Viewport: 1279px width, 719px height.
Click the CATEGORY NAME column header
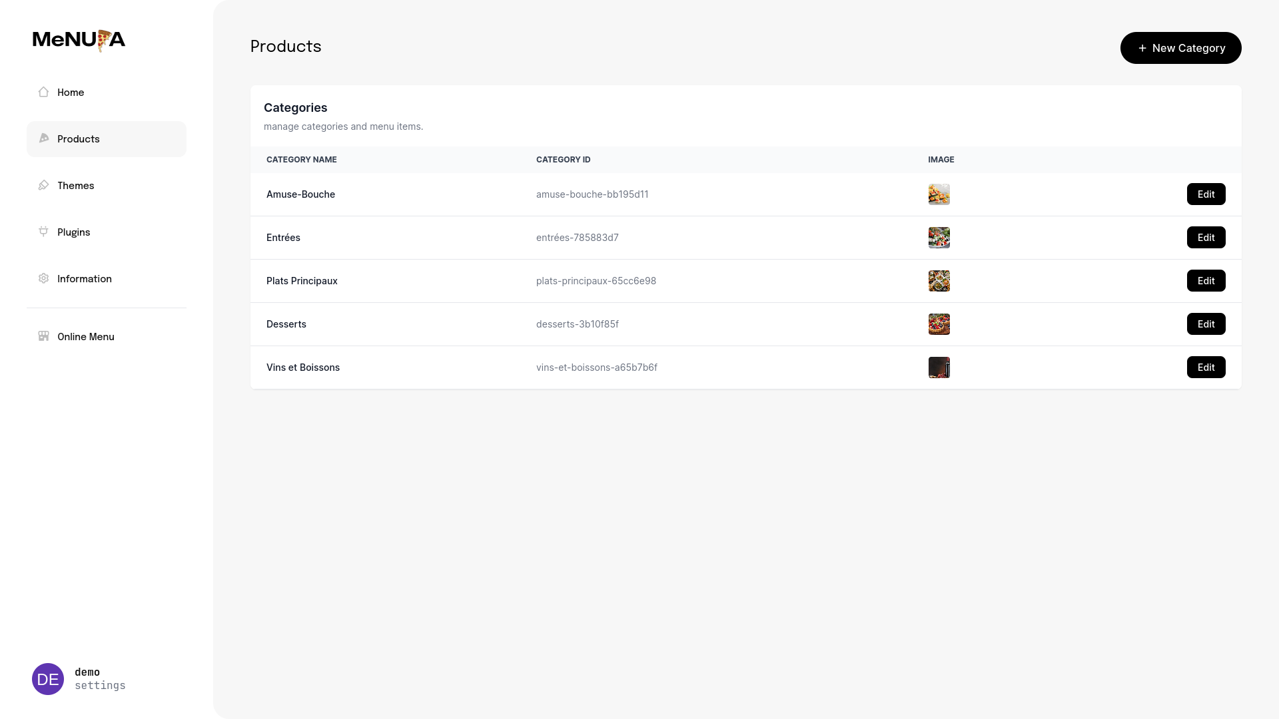(301, 160)
